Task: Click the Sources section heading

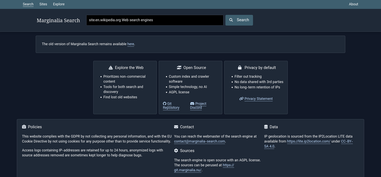Action: (x=187, y=151)
